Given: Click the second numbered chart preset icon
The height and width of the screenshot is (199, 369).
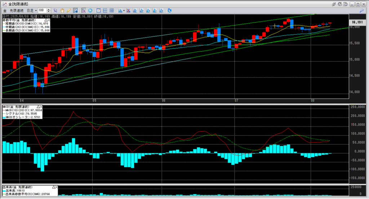Looking at the screenshot, I should [141, 10].
